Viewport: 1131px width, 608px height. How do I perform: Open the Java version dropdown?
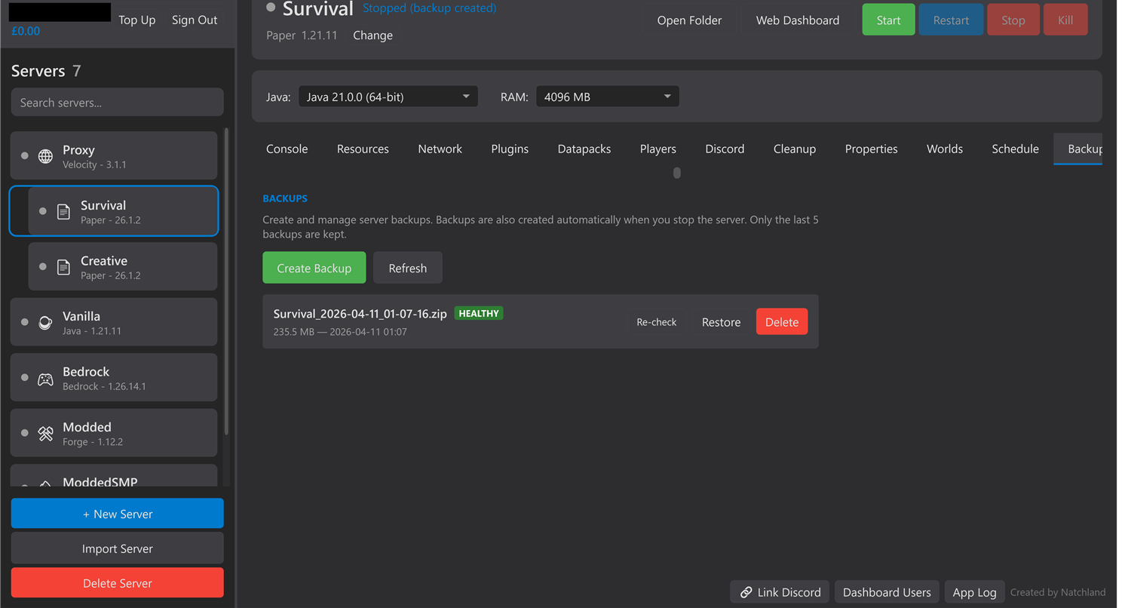click(x=387, y=96)
